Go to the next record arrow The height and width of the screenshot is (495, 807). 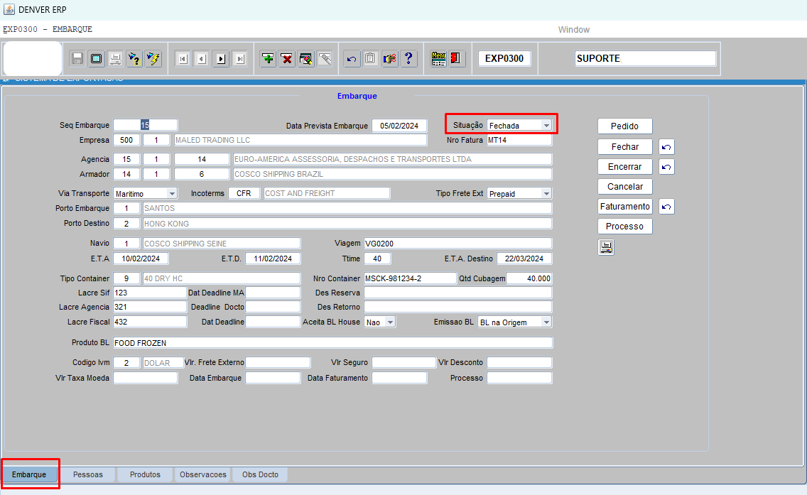pyautogui.click(x=221, y=59)
